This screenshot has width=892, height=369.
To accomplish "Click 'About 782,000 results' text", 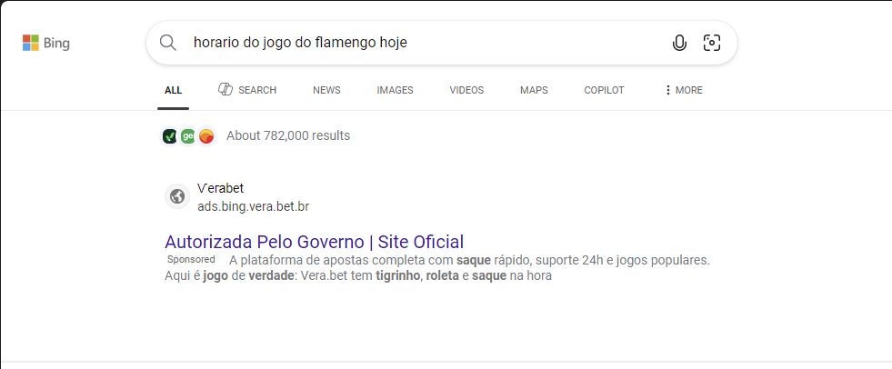I will pos(288,136).
